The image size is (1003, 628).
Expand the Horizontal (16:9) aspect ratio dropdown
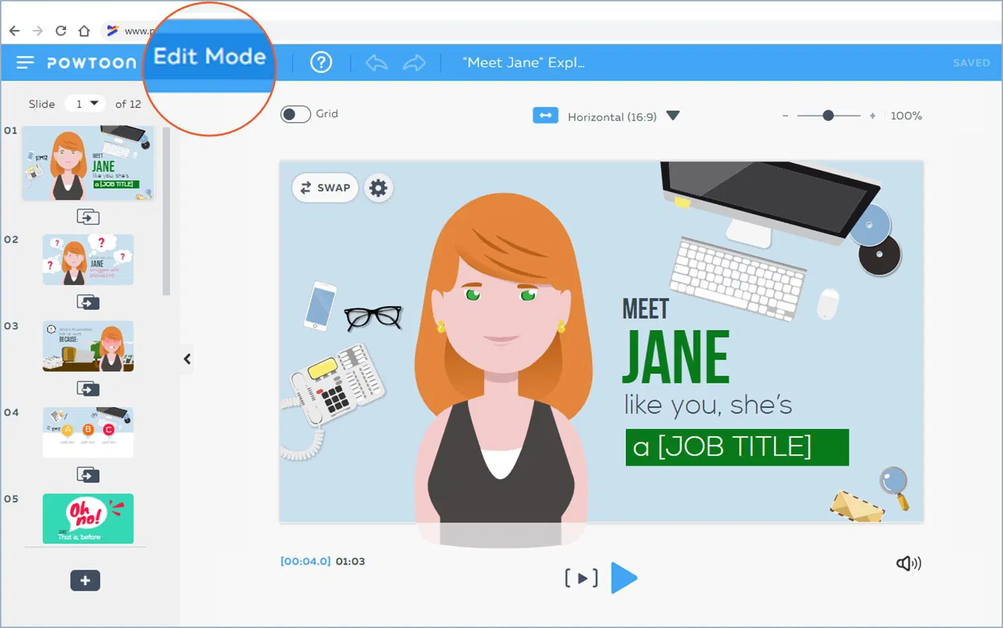tap(673, 116)
